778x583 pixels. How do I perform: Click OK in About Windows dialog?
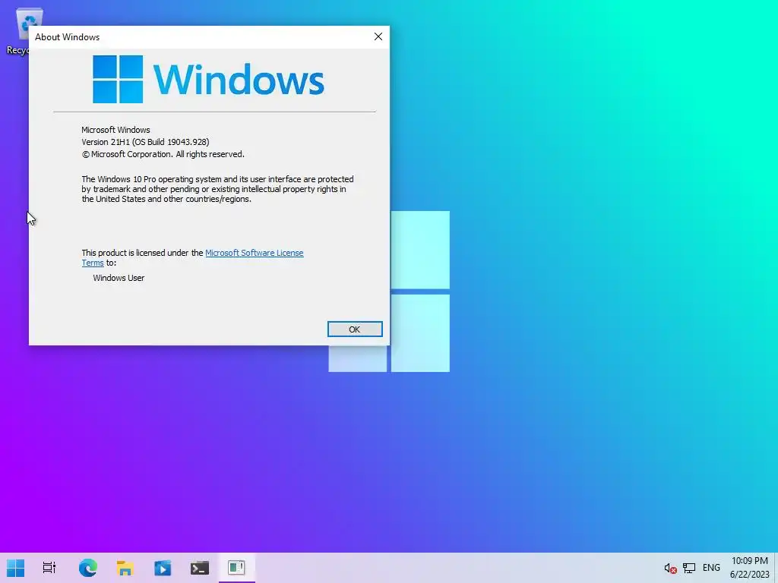click(x=355, y=329)
